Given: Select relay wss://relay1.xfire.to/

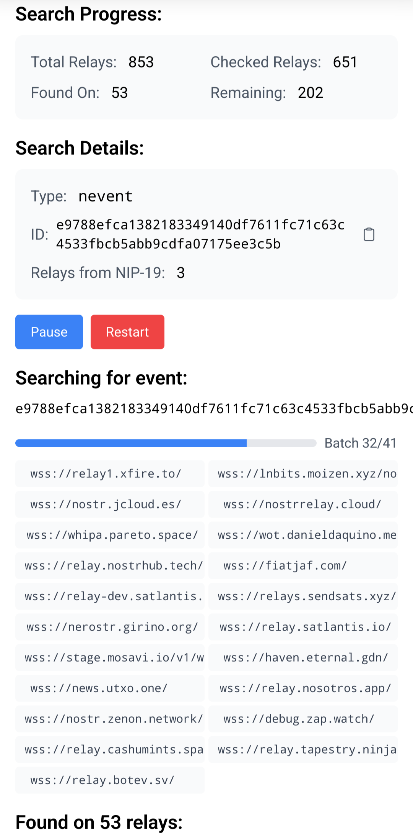Looking at the screenshot, I should pyautogui.click(x=110, y=474).
